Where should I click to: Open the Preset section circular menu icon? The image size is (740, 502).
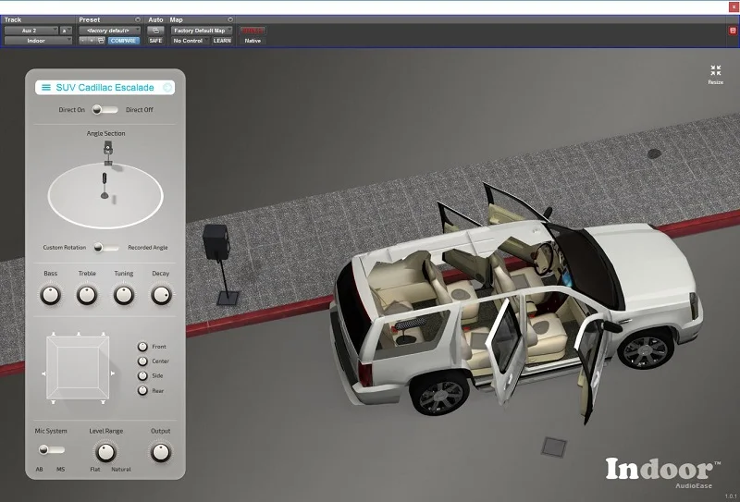(x=138, y=19)
